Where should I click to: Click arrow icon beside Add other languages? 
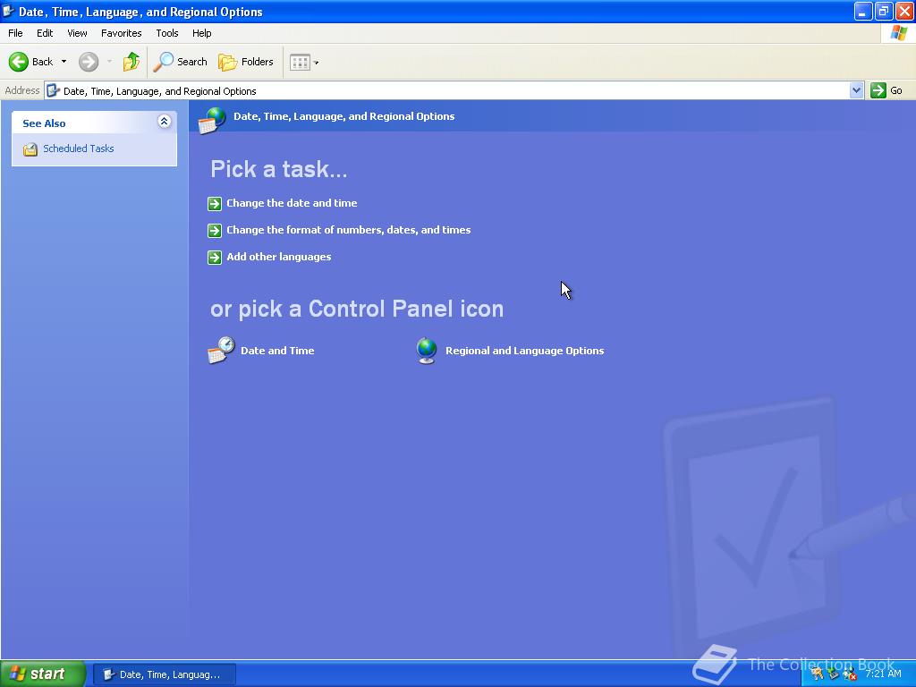click(x=215, y=257)
